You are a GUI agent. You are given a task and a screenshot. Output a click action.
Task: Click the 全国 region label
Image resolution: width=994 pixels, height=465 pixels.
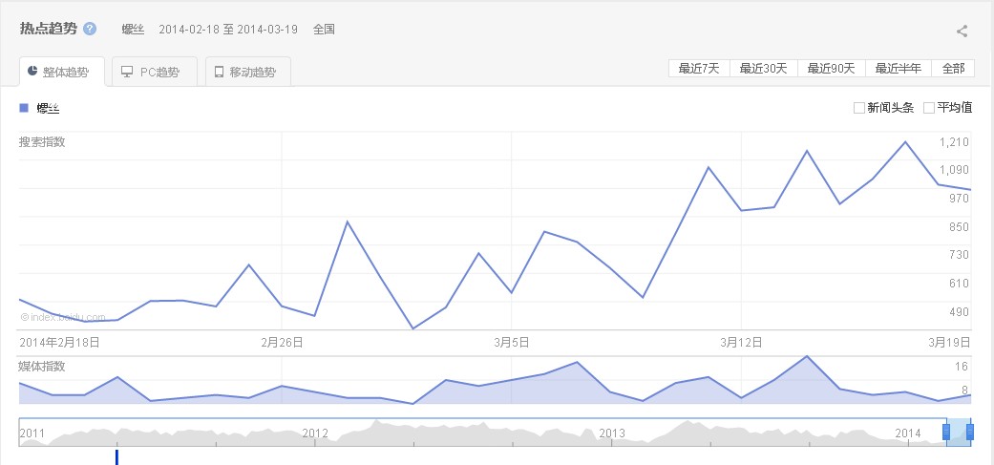click(324, 30)
